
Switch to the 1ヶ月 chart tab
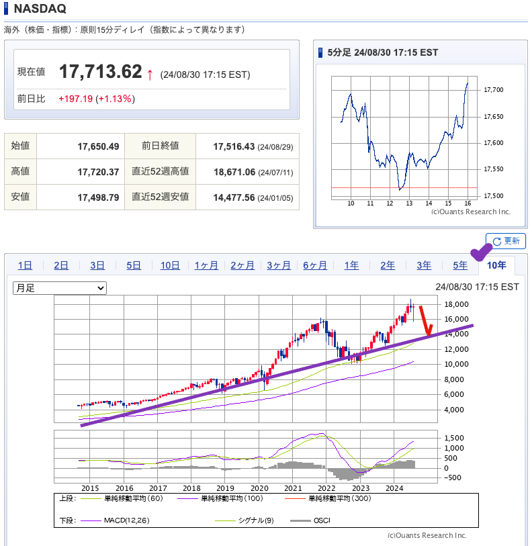[206, 265]
